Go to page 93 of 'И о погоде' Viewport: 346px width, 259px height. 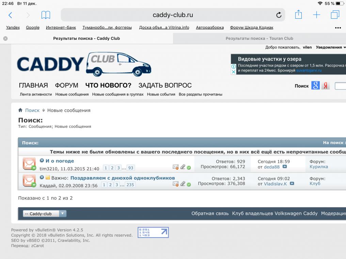coord(131,168)
